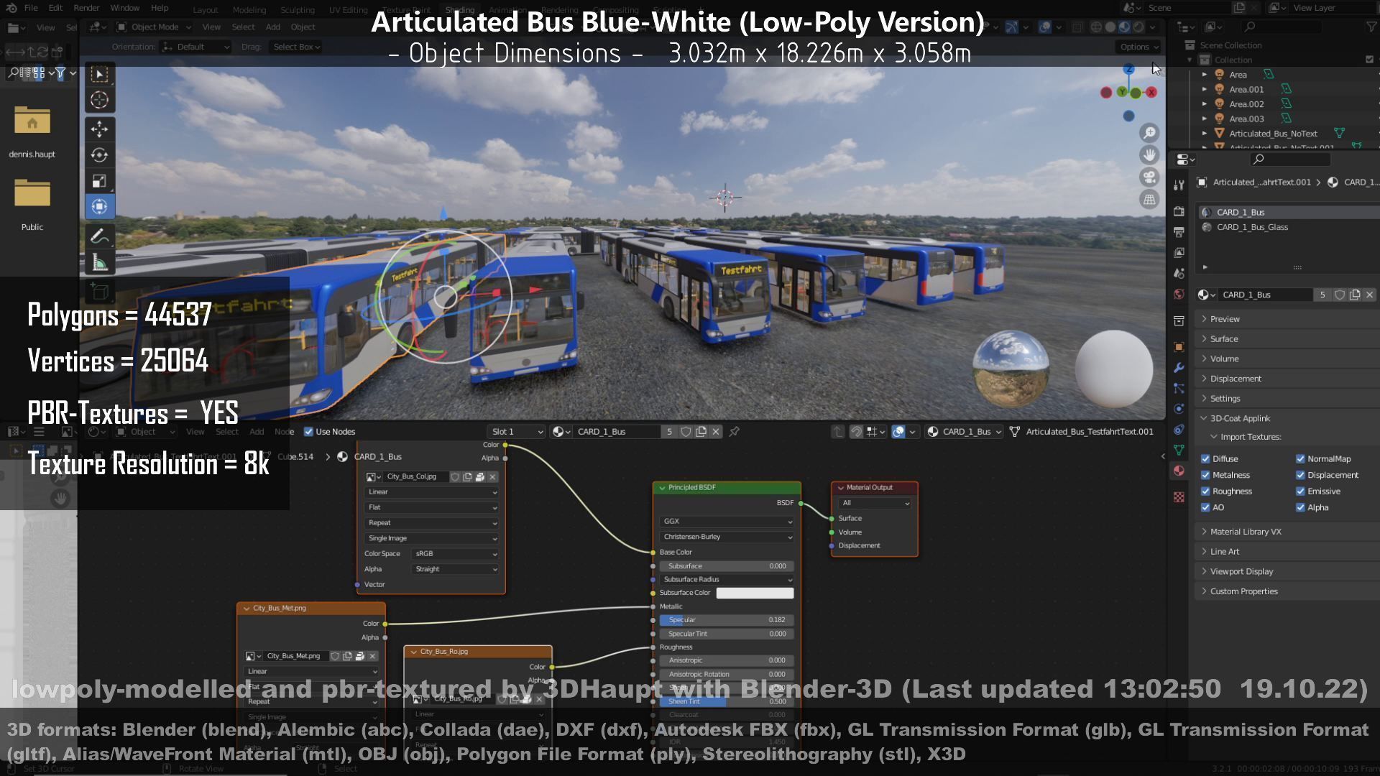Open the Orientation Default dropdown
The width and height of the screenshot is (1380, 776).
coord(196,47)
